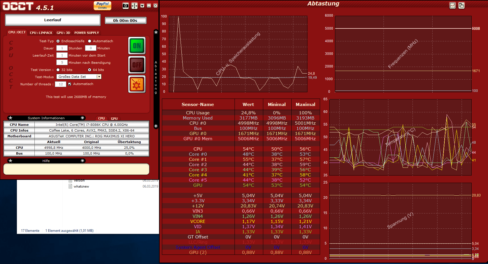Click the Minuten vor dem Start field
The width and height of the screenshot is (488, 264).
coord(62,55)
